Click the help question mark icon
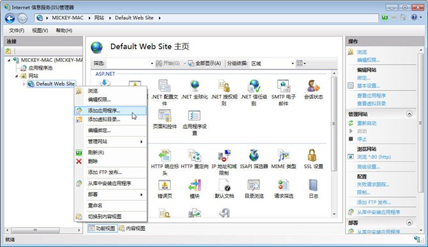 (414, 17)
